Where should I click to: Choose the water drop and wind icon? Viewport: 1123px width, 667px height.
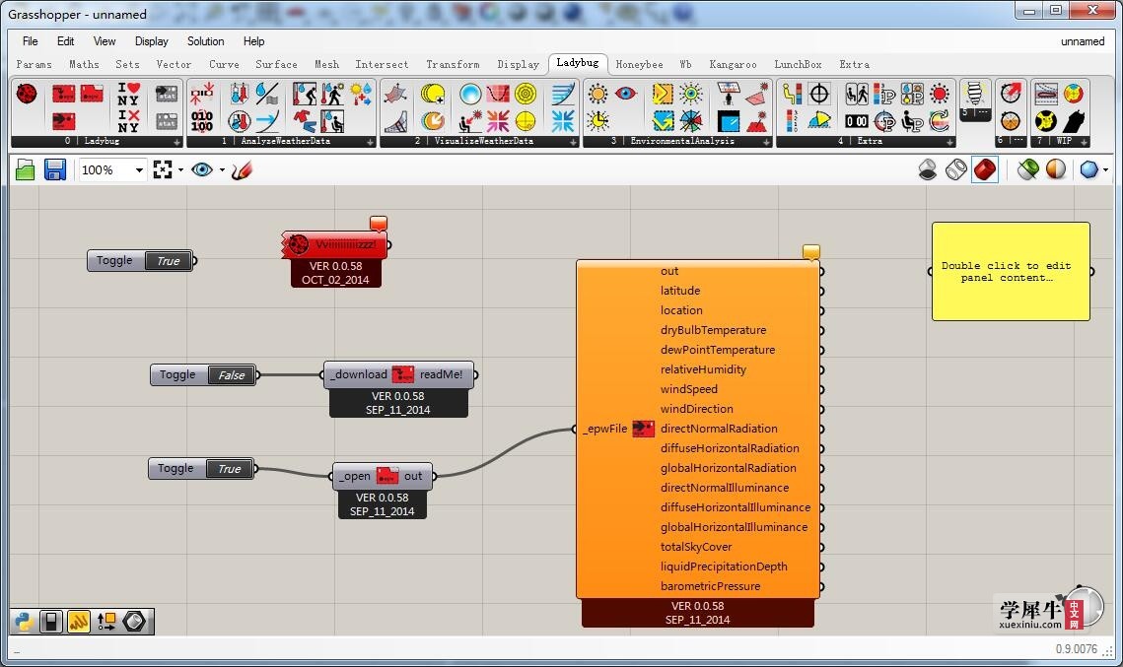(267, 94)
